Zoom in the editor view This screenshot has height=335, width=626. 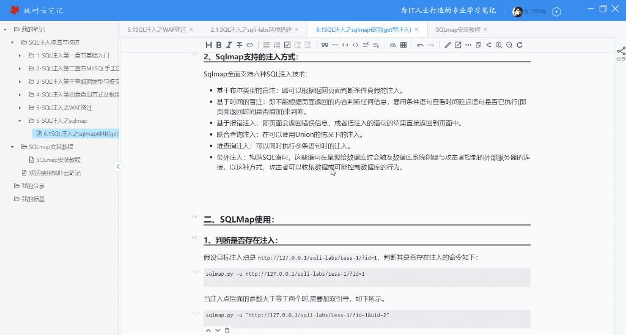[x=499, y=45]
